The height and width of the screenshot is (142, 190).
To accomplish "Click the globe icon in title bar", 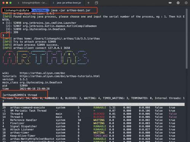I will [178, 3].
